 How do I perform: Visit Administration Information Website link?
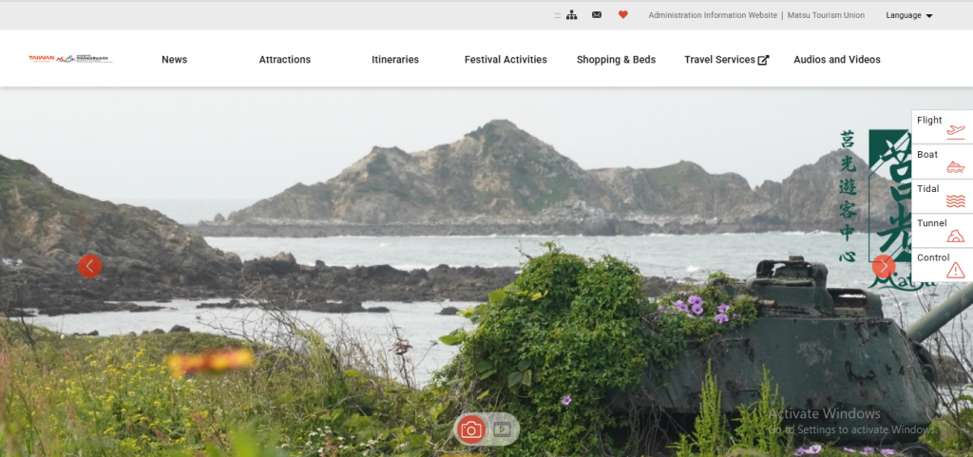[x=713, y=15]
